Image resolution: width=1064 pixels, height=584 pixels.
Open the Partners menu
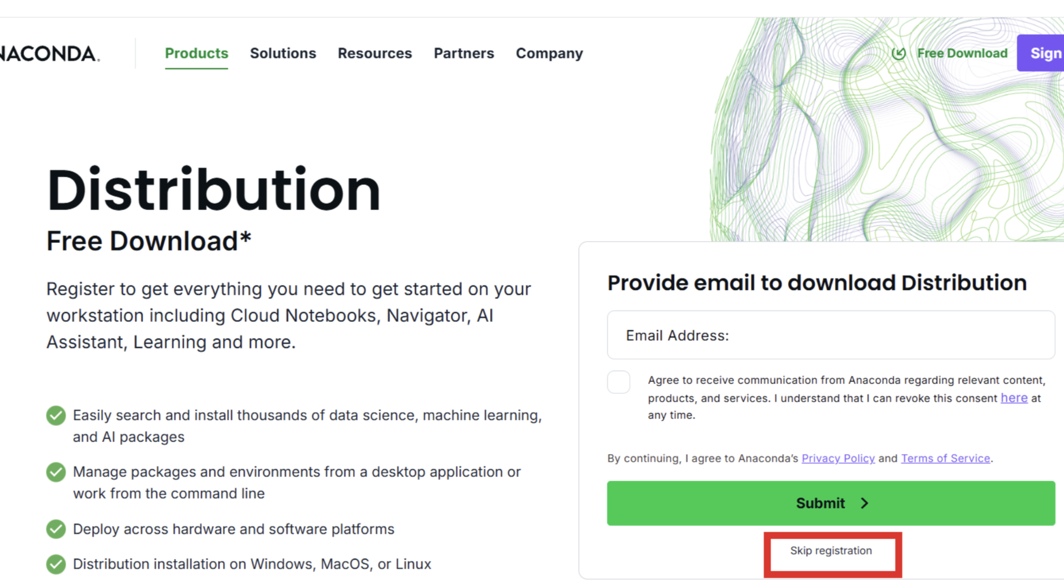coord(464,53)
